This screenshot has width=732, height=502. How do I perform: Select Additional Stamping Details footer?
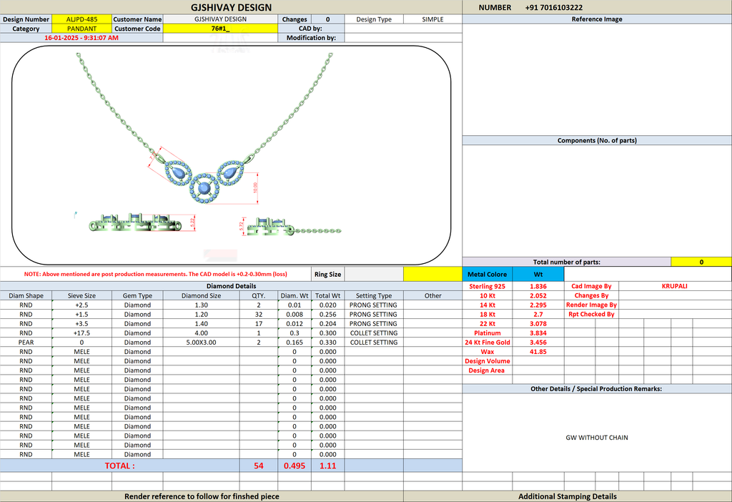coord(567,496)
